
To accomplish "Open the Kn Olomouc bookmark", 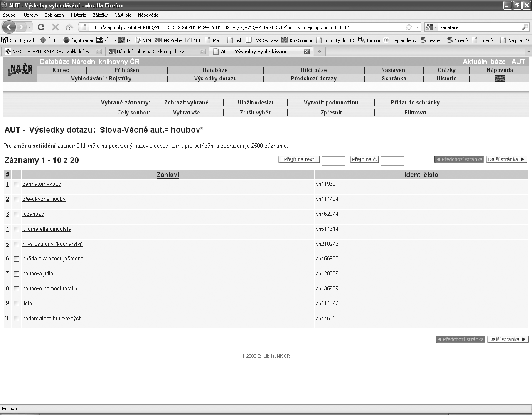I will click(297, 40).
